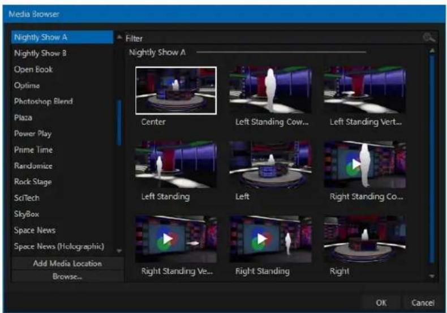Screen dimensions: 447x313
Task: Select SkyBox in the location list
Action: (62, 214)
